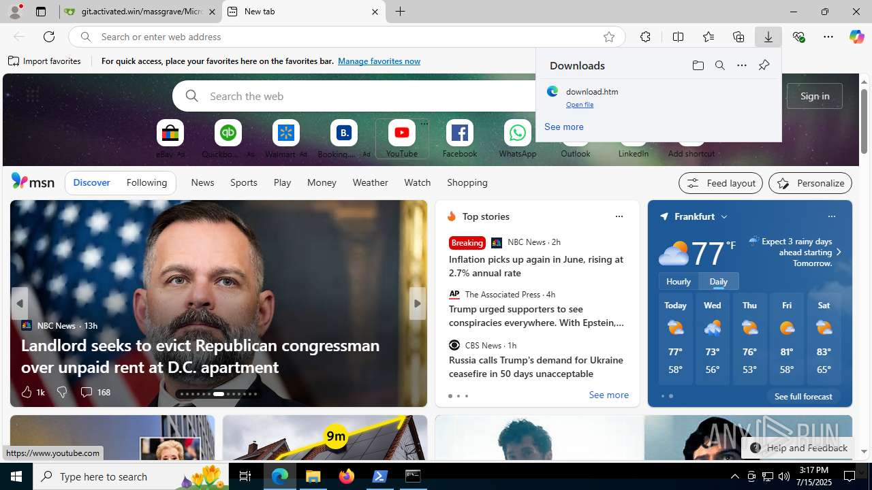Switch to git.activated.win browser tab
Screen dimensions: 872x490
141,12
